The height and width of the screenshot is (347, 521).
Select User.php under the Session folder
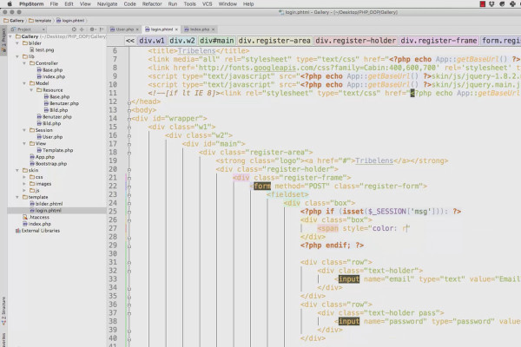pos(49,137)
